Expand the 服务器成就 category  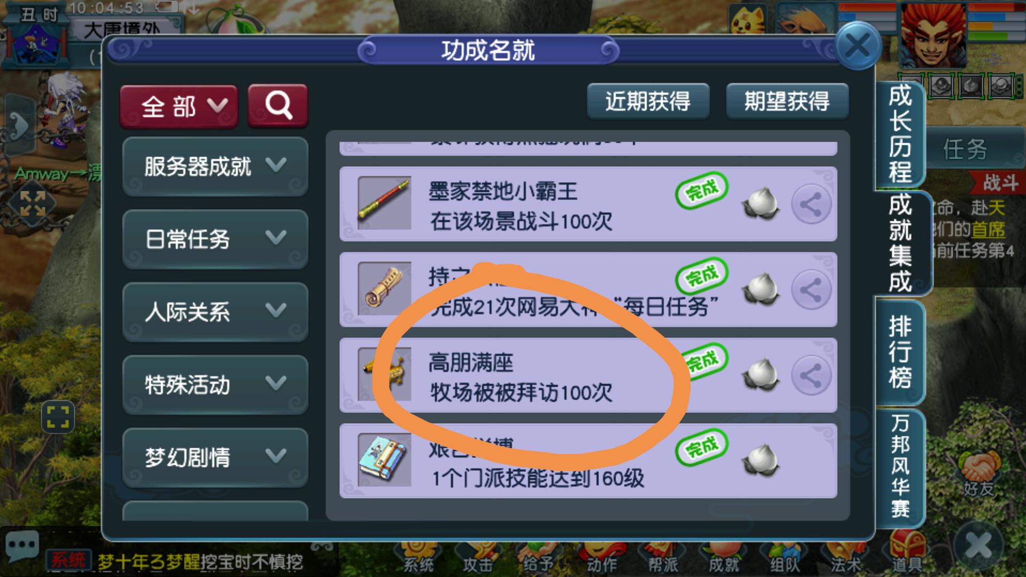[x=215, y=166]
